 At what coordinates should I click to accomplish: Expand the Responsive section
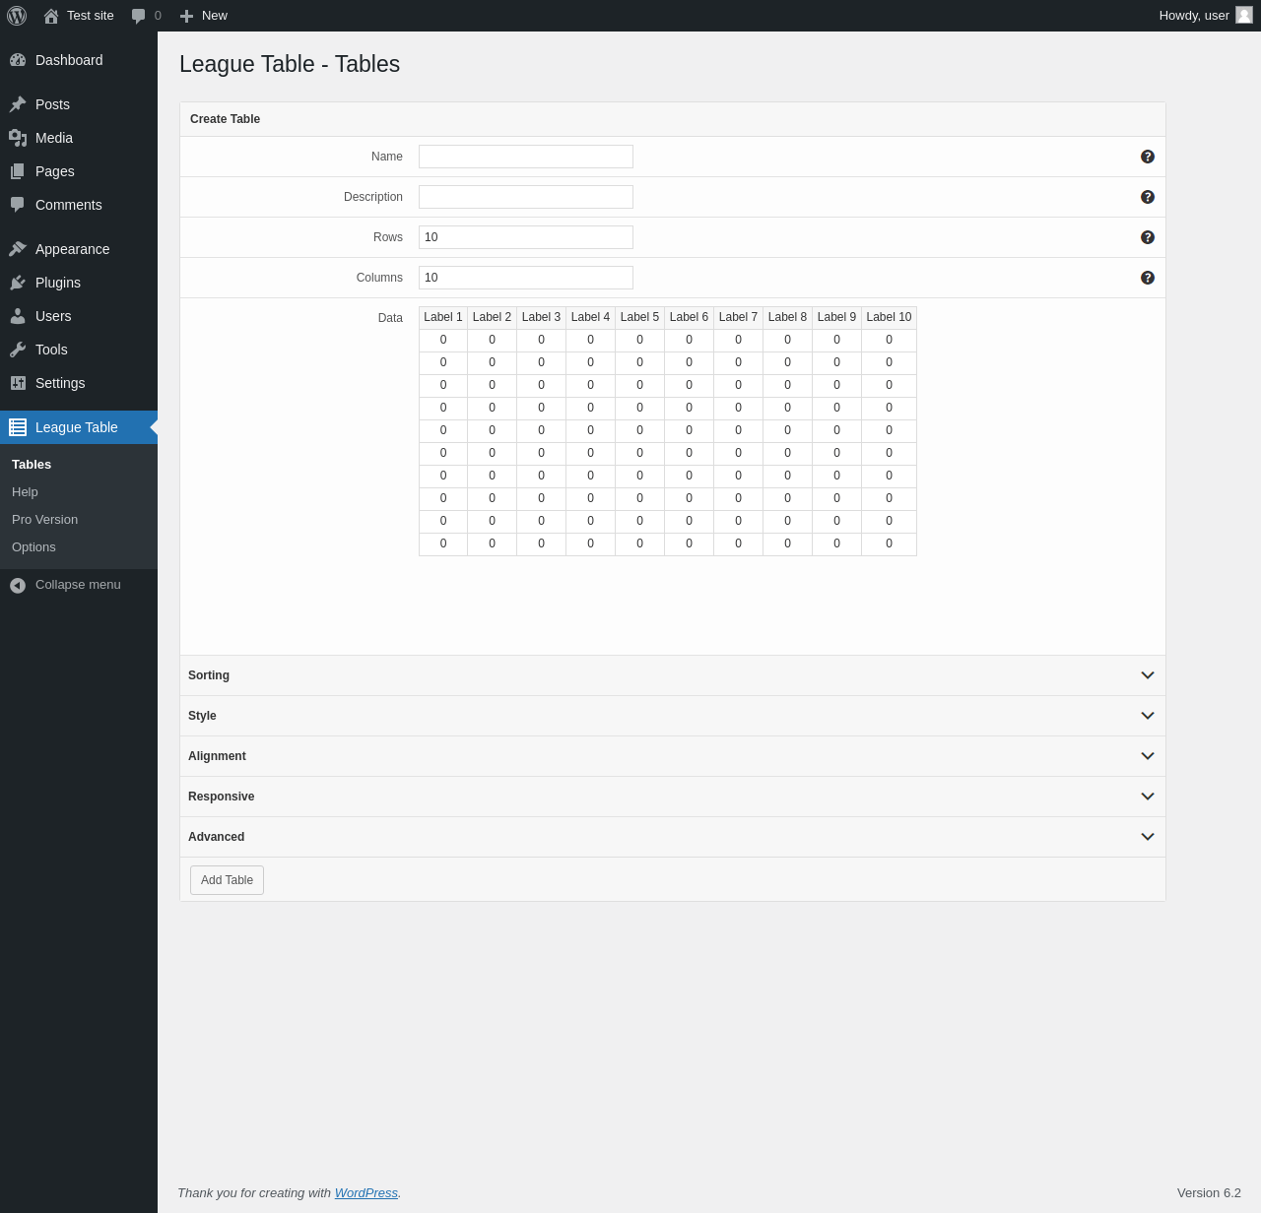673,797
